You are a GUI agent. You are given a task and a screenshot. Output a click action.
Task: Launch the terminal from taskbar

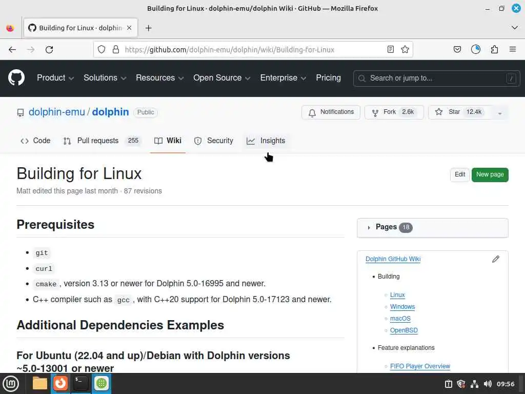coord(80,383)
